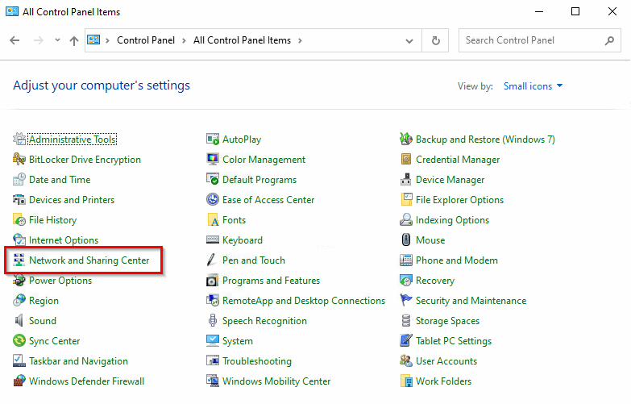This screenshot has width=631, height=404.
Task: Open Taskbar and Navigation
Action: [78, 361]
